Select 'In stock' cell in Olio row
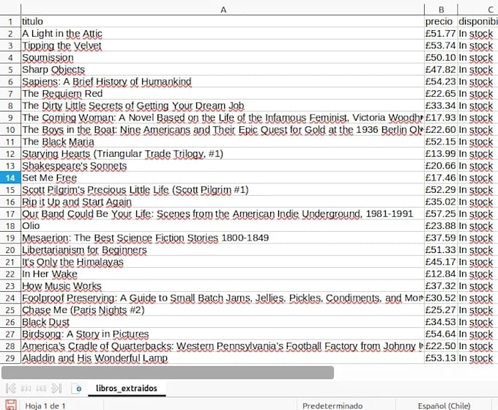Viewport: 498px width, 410px height. 478,226
